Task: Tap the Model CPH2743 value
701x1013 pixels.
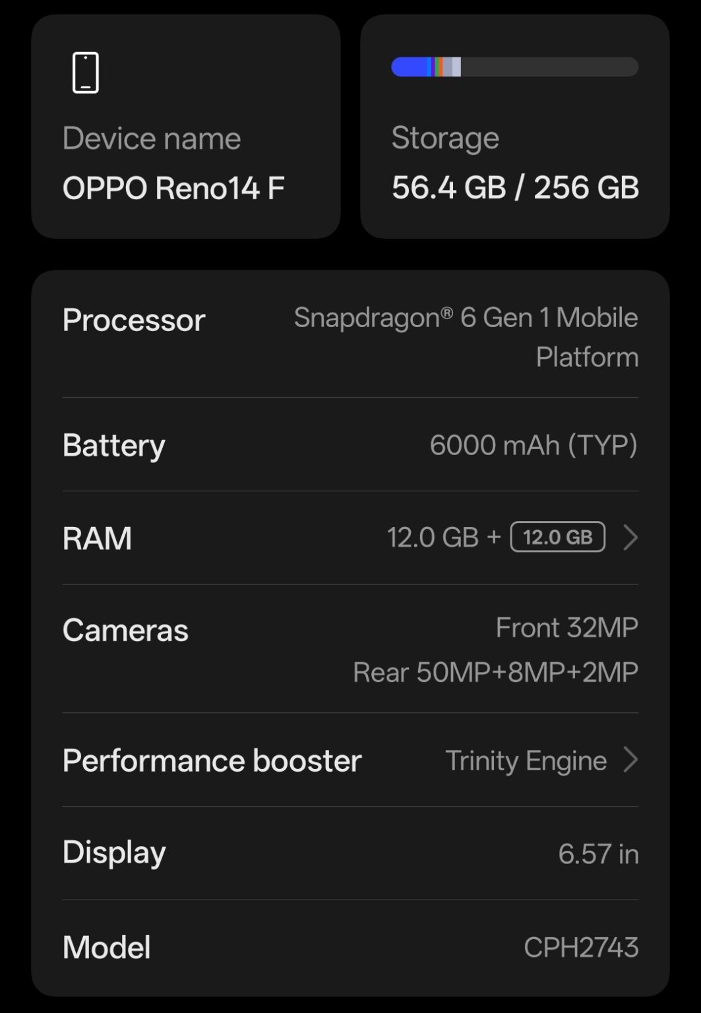Action: 581,947
